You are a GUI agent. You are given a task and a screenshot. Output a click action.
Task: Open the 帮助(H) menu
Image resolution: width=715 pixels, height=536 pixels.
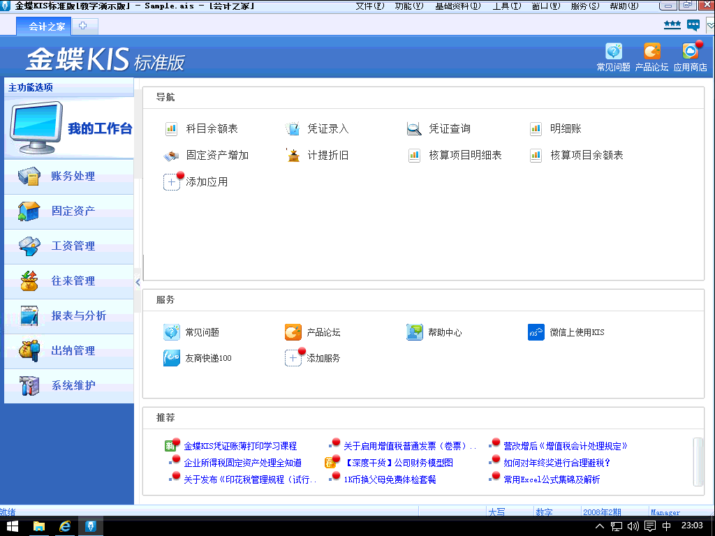click(624, 6)
